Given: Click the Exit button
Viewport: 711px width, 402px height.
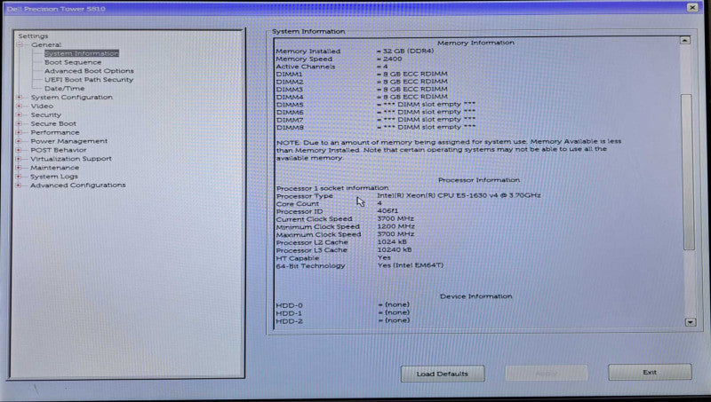Looking at the screenshot, I should pyautogui.click(x=650, y=372).
